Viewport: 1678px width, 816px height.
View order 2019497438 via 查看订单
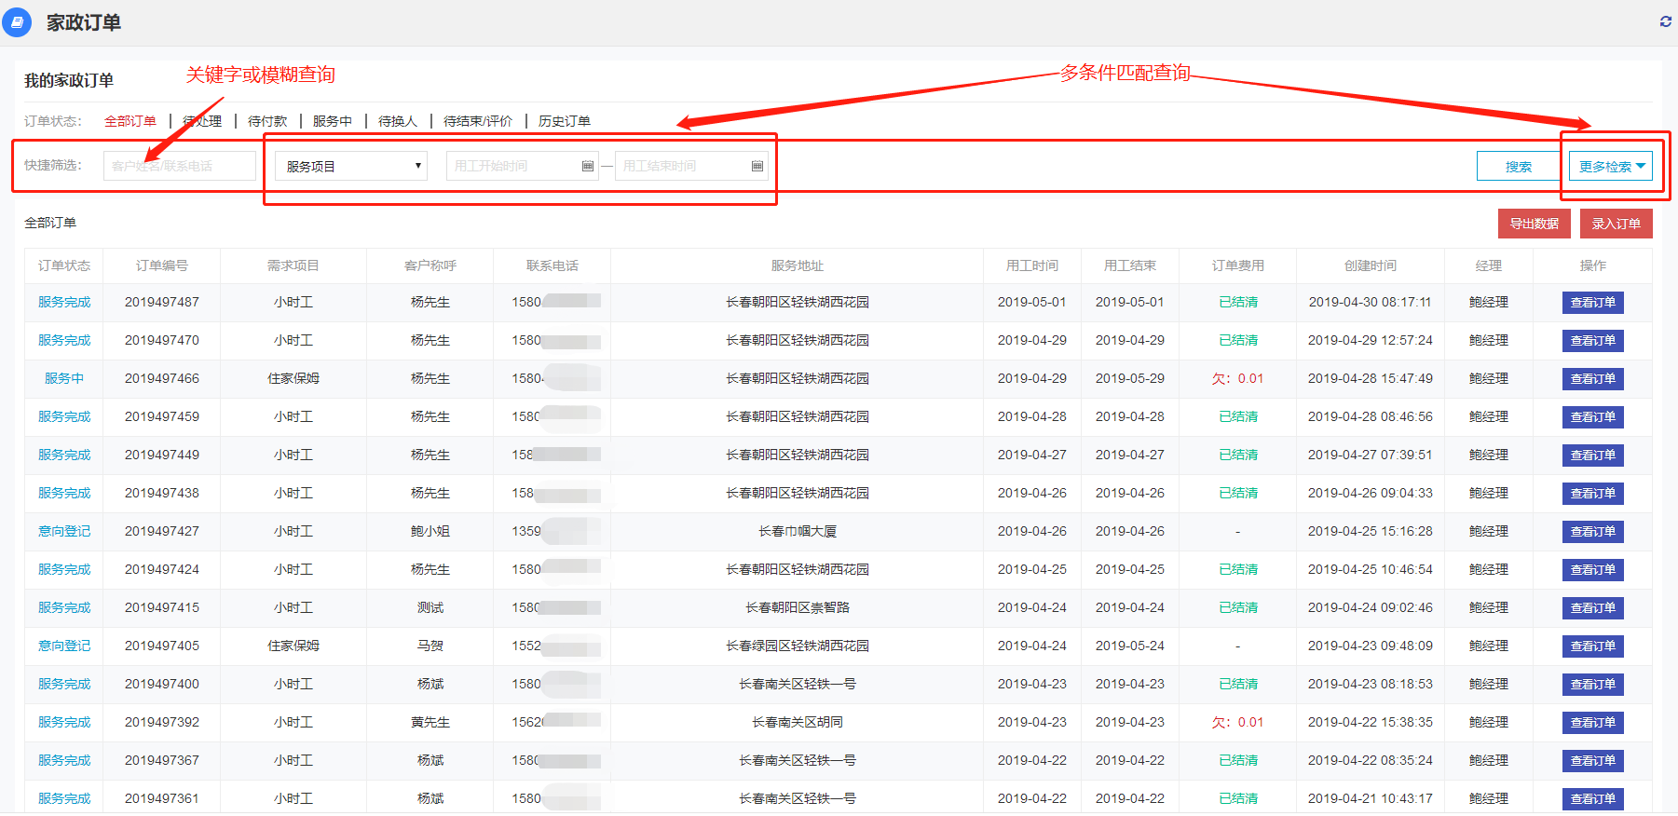click(x=1593, y=494)
